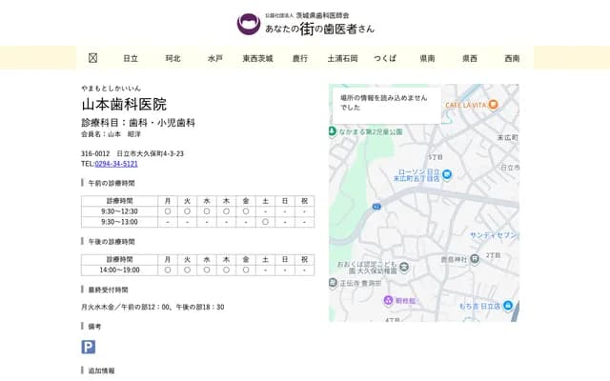Select the 土浦石岡 navigation item

342,58
